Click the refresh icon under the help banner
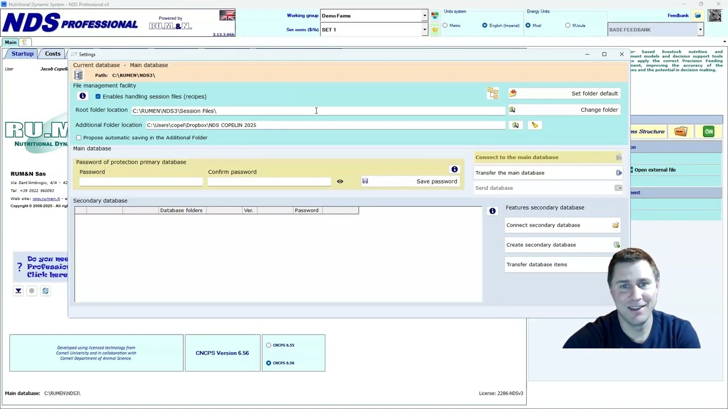The width and height of the screenshot is (728, 409). (45, 291)
